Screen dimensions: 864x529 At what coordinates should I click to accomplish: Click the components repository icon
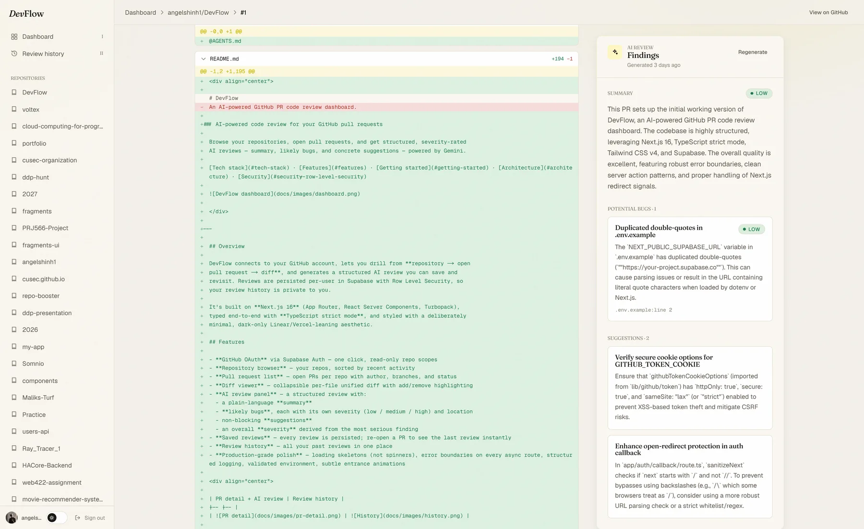pyautogui.click(x=14, y=381)
